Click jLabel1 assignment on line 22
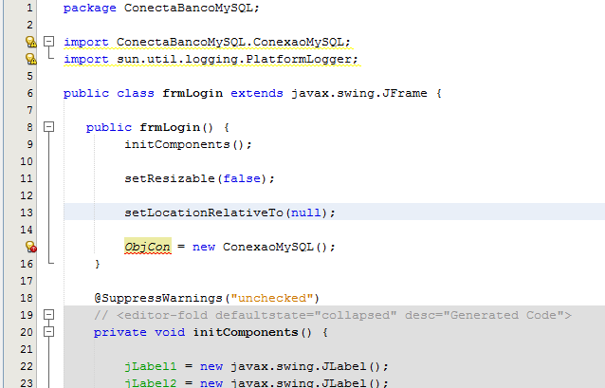 tap(256, 366)
